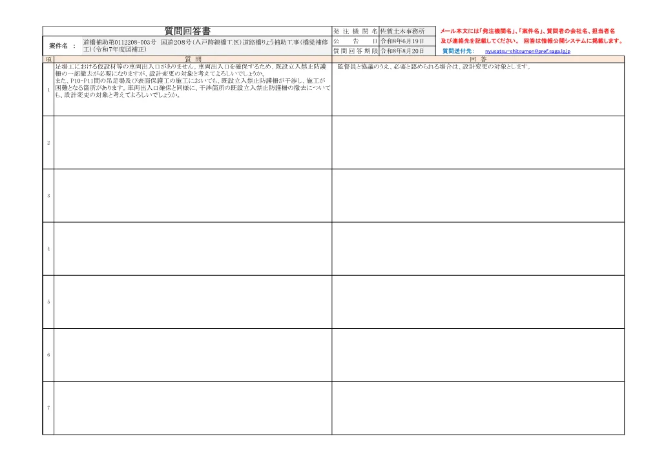Click the red note starting メール本文には

527,31
